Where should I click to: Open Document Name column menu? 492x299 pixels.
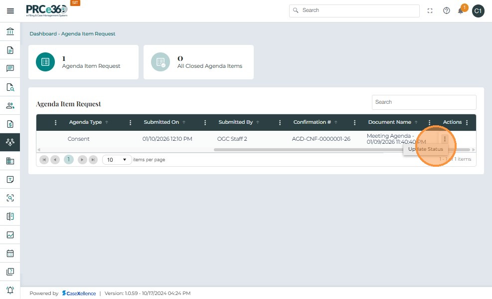pyautogui.click(x=429, y=122)
